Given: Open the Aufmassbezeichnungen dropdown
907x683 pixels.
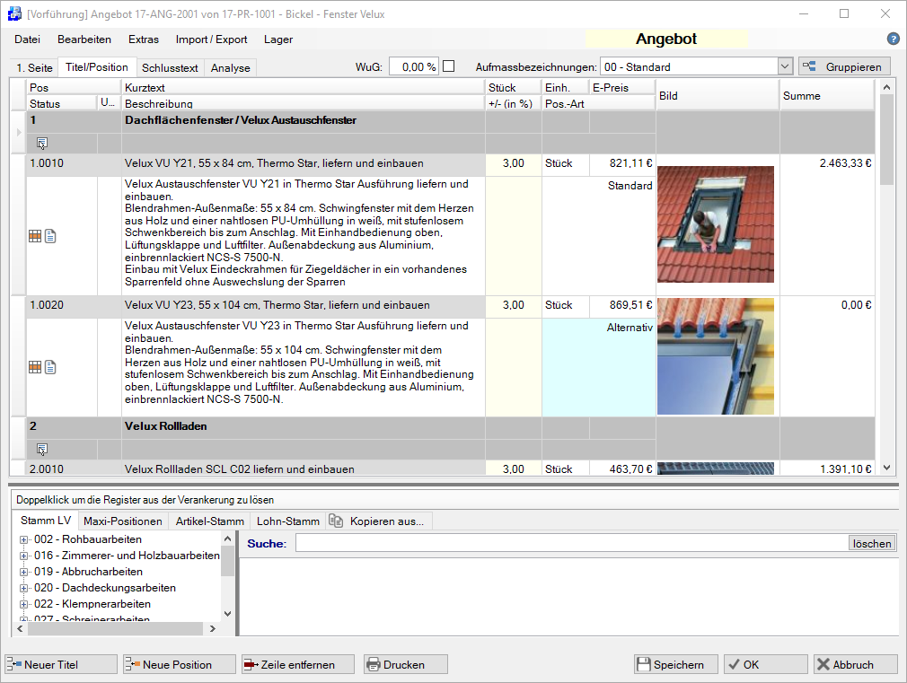Looking at the screenshot, I should click(784, 66).
